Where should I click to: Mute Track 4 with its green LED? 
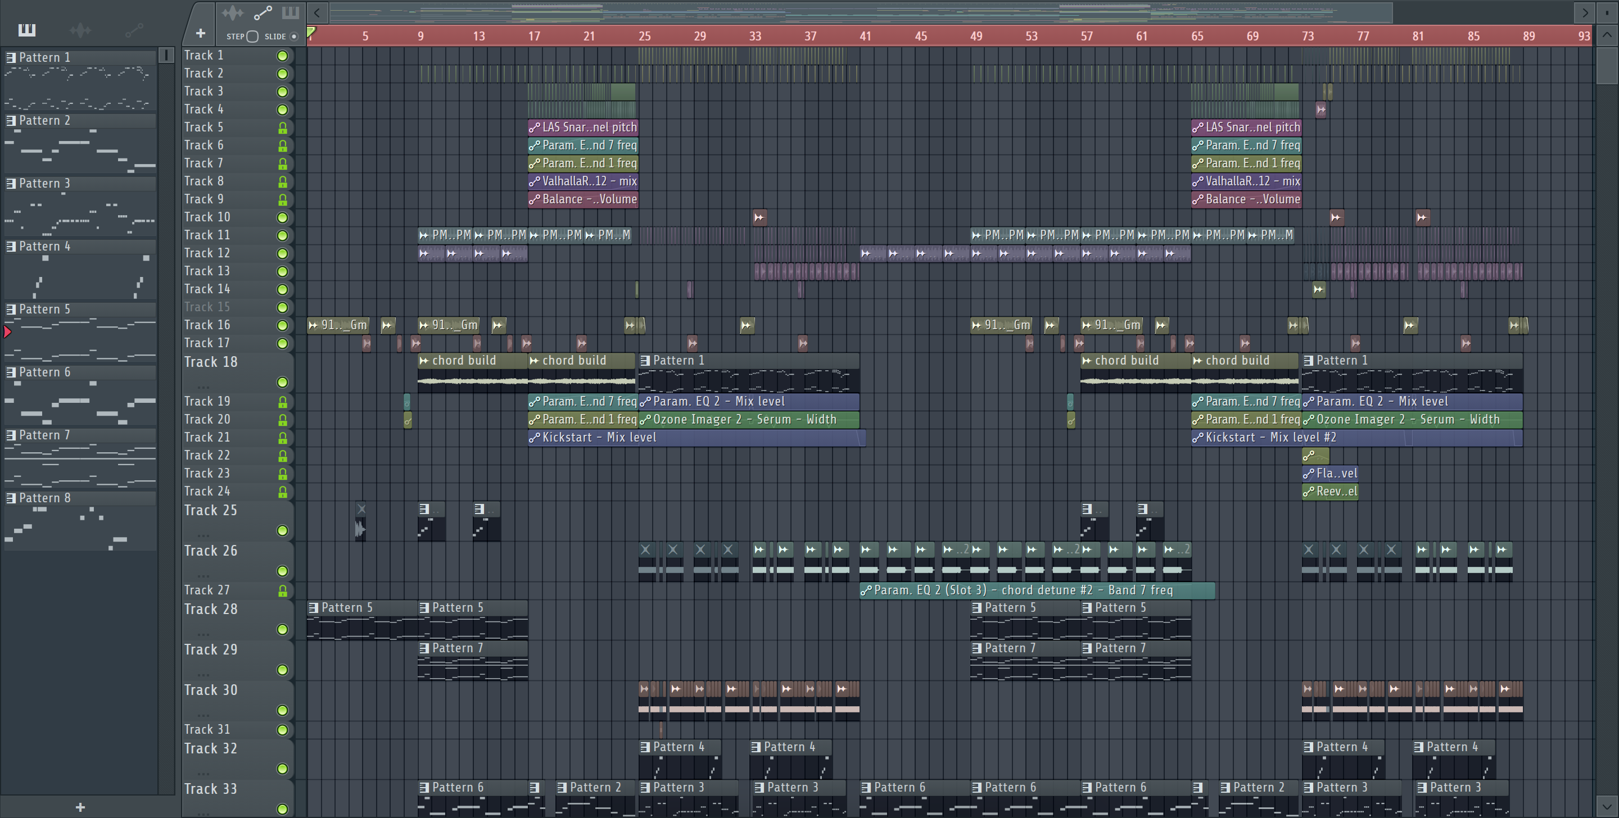pos(283,110)
